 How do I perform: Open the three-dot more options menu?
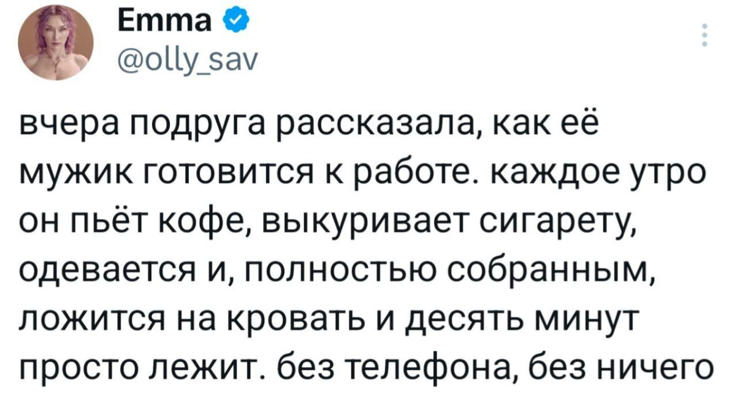click(705, 37)
